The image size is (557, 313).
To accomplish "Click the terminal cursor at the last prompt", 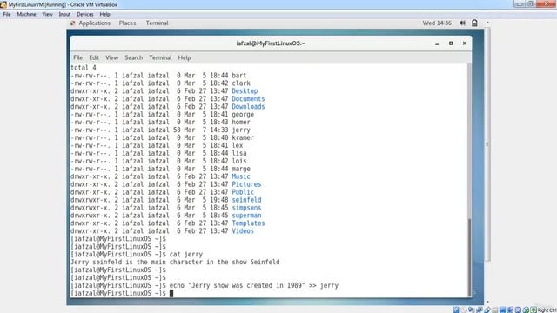I will (x=171, y=293).
